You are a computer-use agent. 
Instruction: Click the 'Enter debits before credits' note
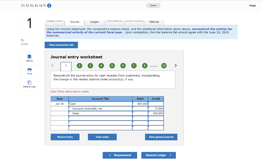pos(70,92)
